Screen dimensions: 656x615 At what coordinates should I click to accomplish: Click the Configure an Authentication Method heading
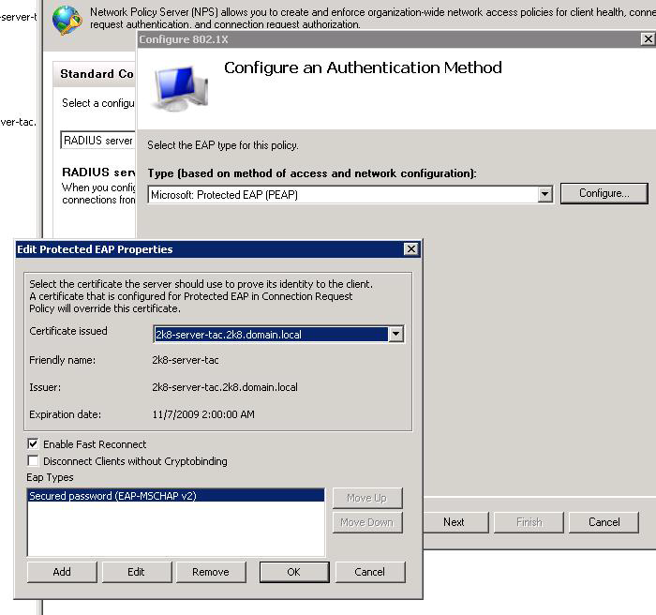(x=363, y=67)
